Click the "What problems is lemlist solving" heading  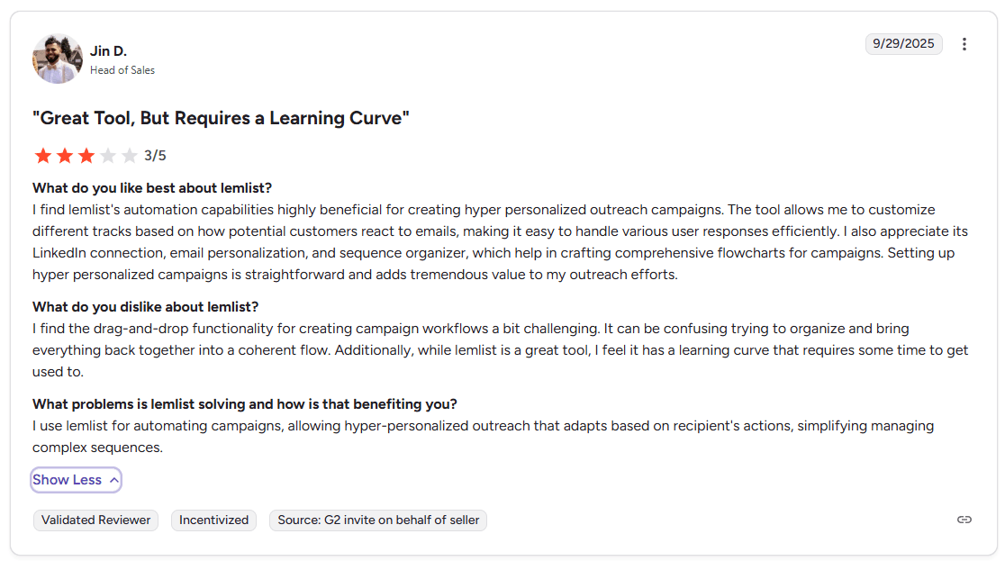245,404
